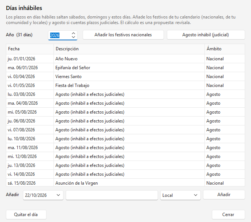Mark August as non-working (judicial)
This screenshot has height=222, width=251.
click(206, 35)
